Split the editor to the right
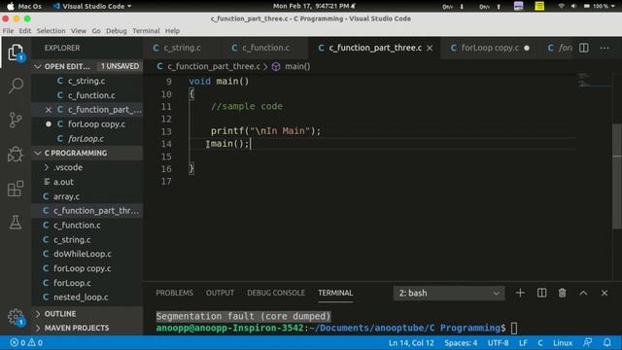 tap(583, 48)
